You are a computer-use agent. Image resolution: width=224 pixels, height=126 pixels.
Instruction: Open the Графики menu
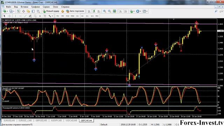(36, 7)
